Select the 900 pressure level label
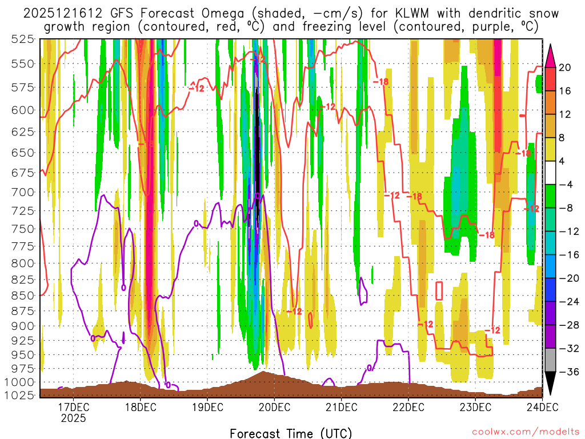 click(22, 326)
